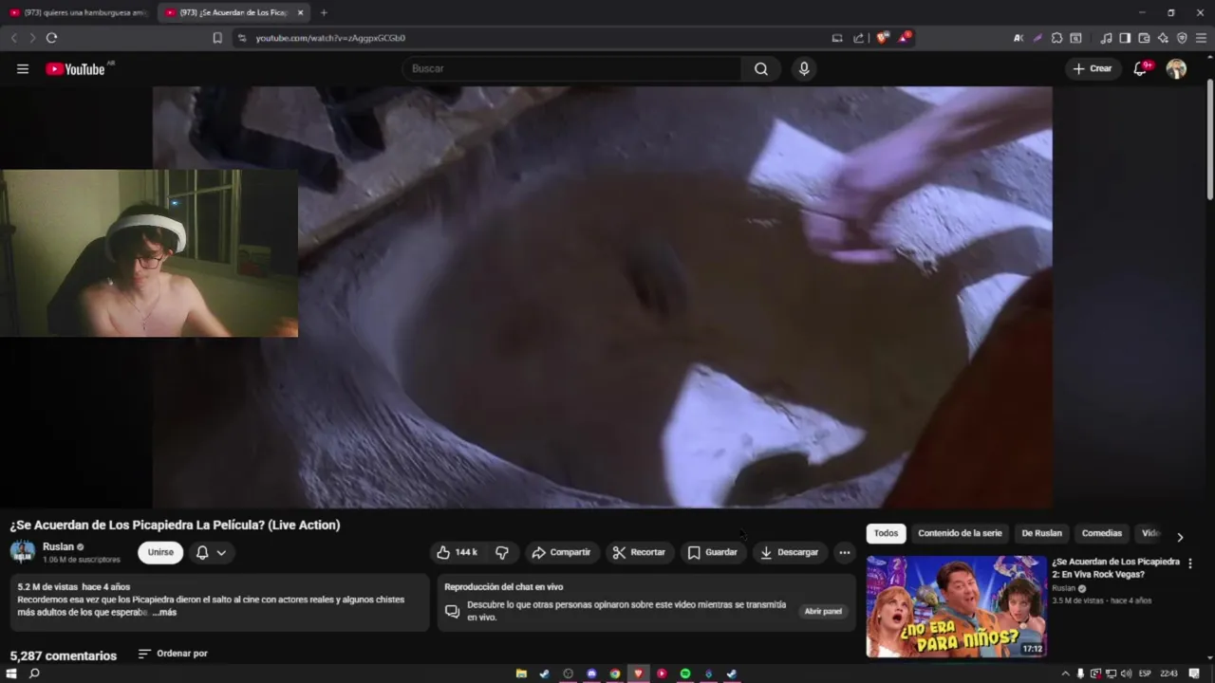This screenshot has height=683, width=1215.
Task: Expand the description with …más
Action: tap(164, 613)
